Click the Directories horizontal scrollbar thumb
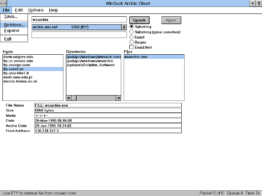This screenshot has height=196, width=262. point(74,98)
